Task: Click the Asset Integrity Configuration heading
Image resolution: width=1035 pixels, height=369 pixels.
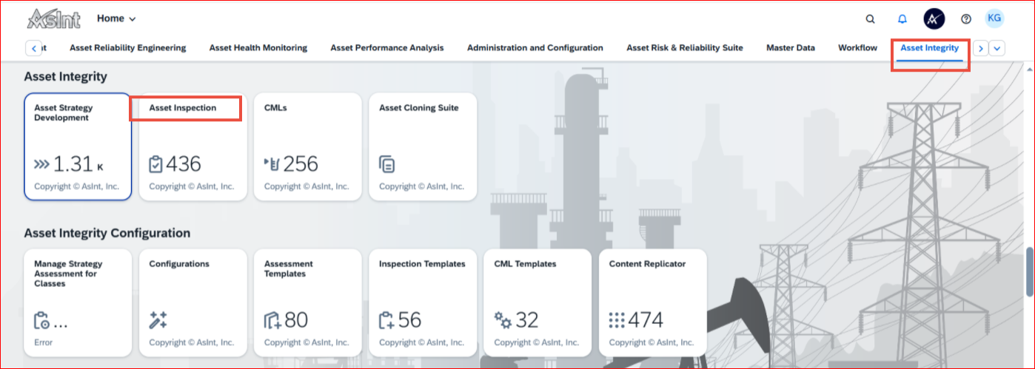Action: point(107,233)
